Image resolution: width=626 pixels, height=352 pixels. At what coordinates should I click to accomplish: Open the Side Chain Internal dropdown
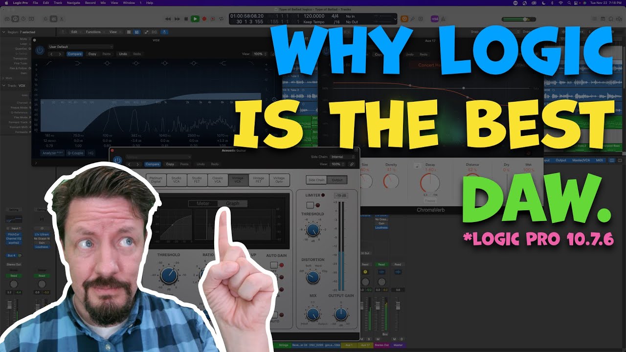(342, 157)
